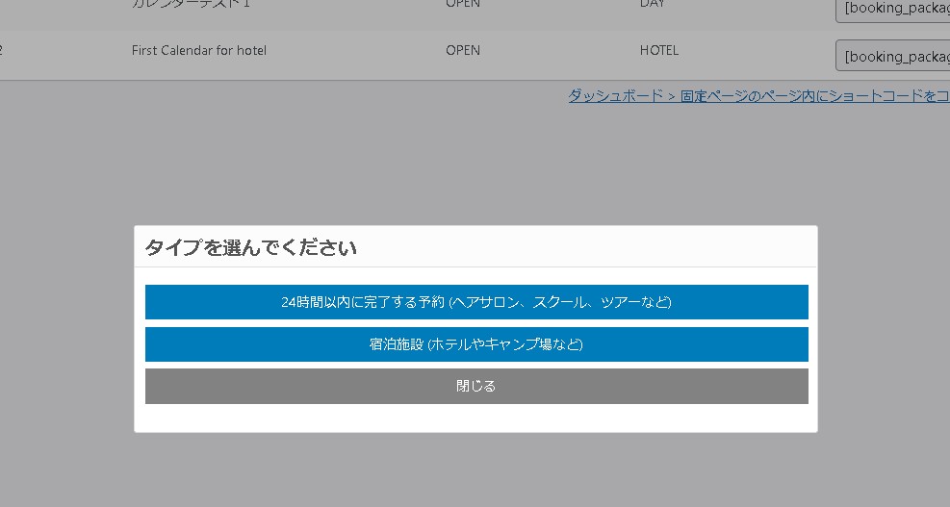The image size is (950, 507).
Task: Click blank white area under 閉じる button
Action: pos(476,418)
